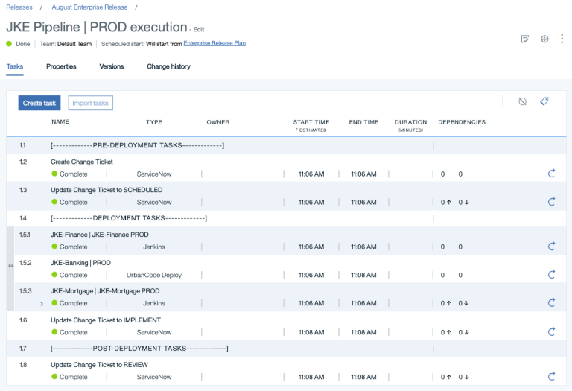Viewport: 572px width, 391px height.
Task: Switch to the Properties tab
Action: [x=61, y=66]
